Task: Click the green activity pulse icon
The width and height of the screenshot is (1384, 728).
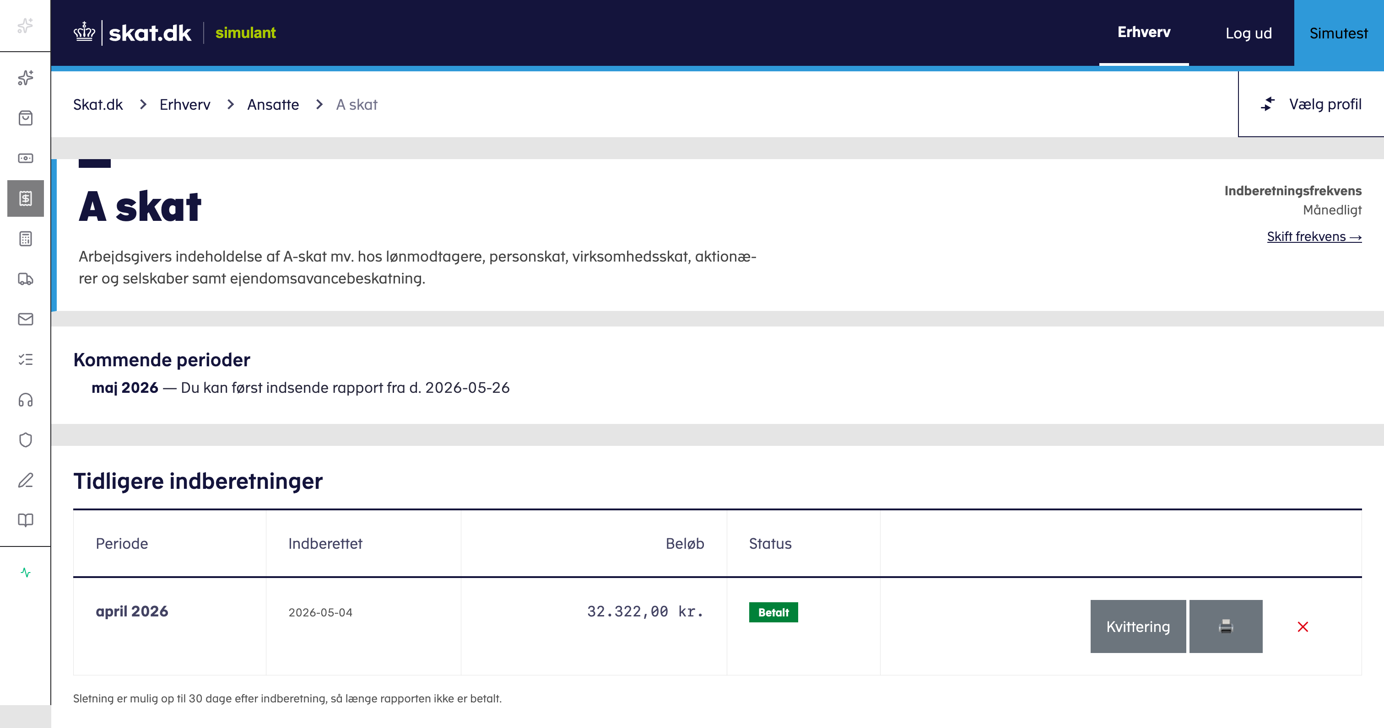Action: point(25,573)
